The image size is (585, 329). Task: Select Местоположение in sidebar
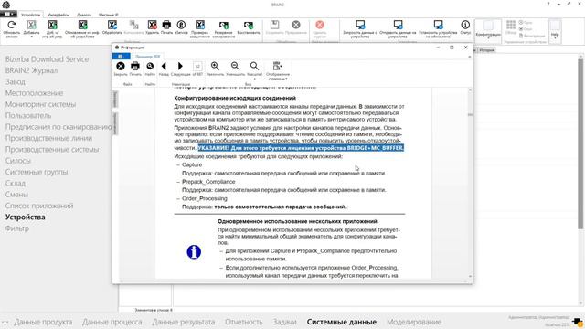[x=34, y=93]
